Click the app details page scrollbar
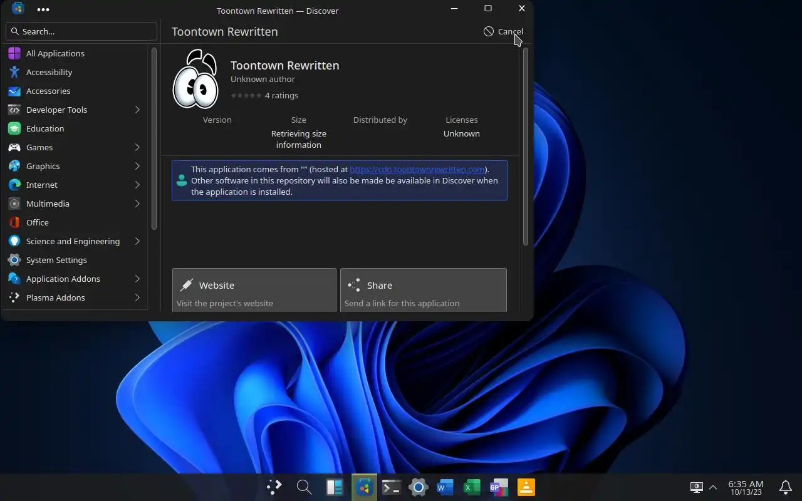This screenshot has width=802, height=501. [526, 146]
